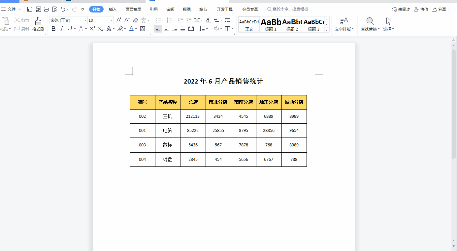Click the Sort (A-Z arrow) icon
Screen dimensions: 457x251
pyautogui.click(x=208, y=20)
